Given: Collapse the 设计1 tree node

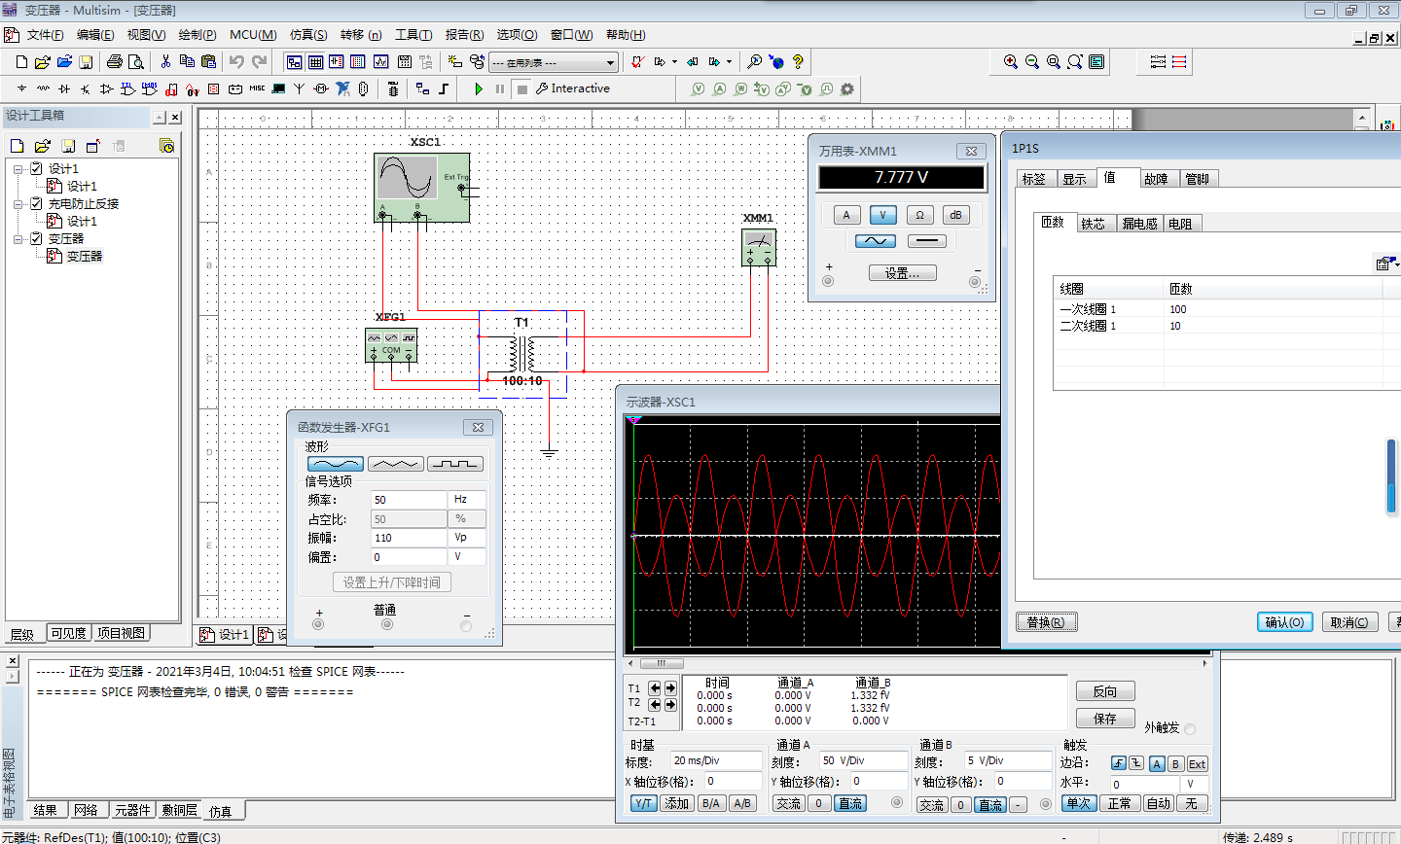Looking at the screenshot, I should [x=17, y=167].
